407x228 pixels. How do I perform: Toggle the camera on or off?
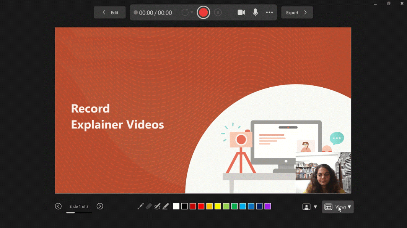[x=241, y=12]
